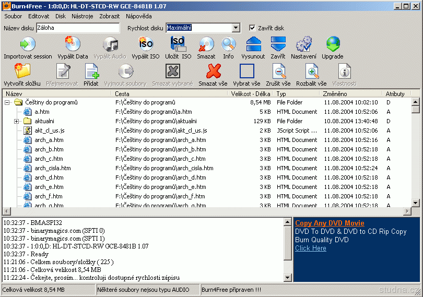Viewport: 423px width, 297px height.
Task: Click the Click Here ad link
Action: [310, 248]
